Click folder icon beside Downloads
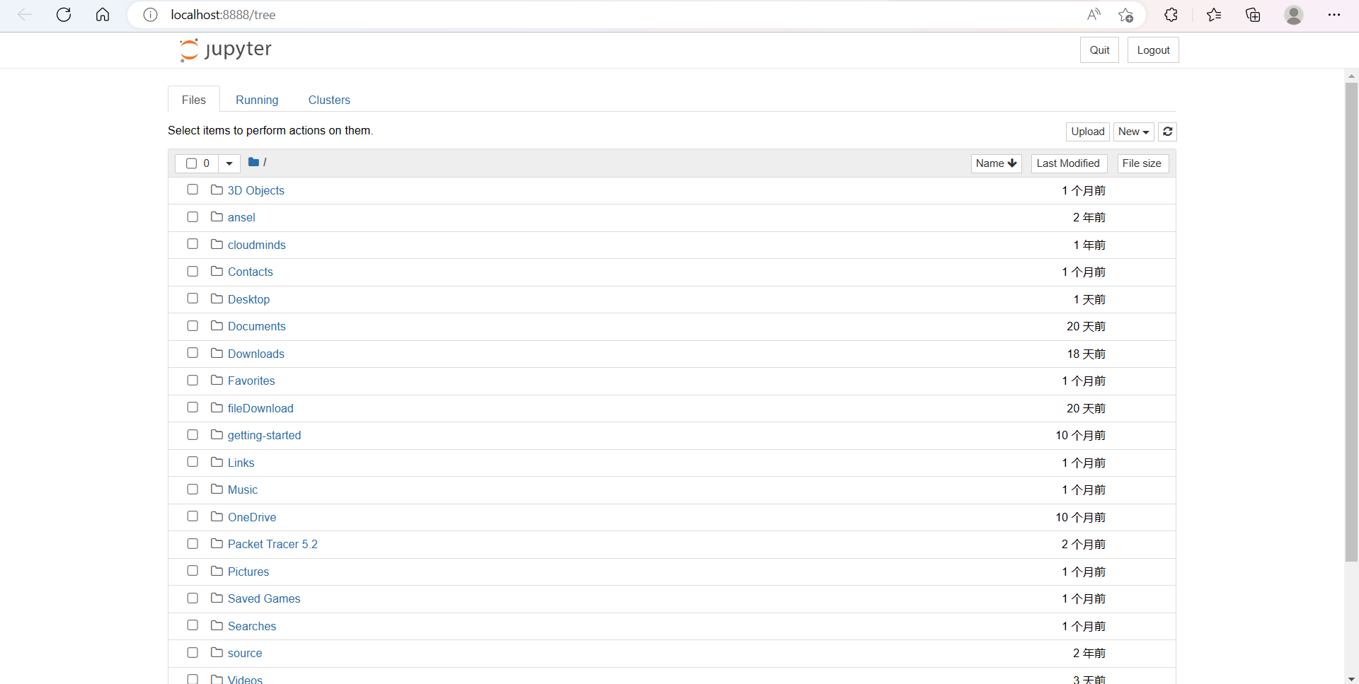This screenshot has width=1359, height=684. pyautogui.click(x=217, y=353)
